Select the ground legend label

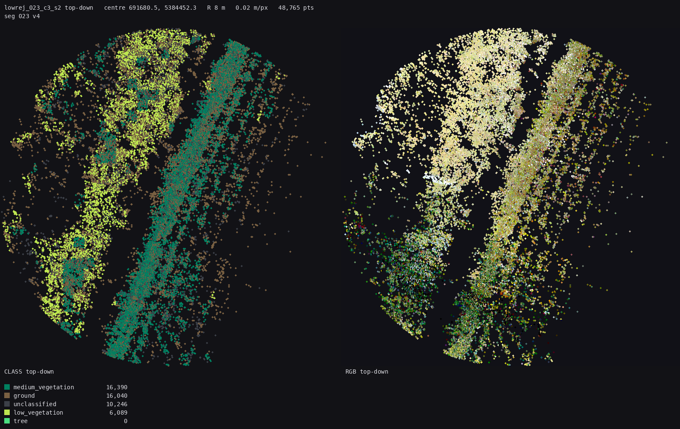24,396
